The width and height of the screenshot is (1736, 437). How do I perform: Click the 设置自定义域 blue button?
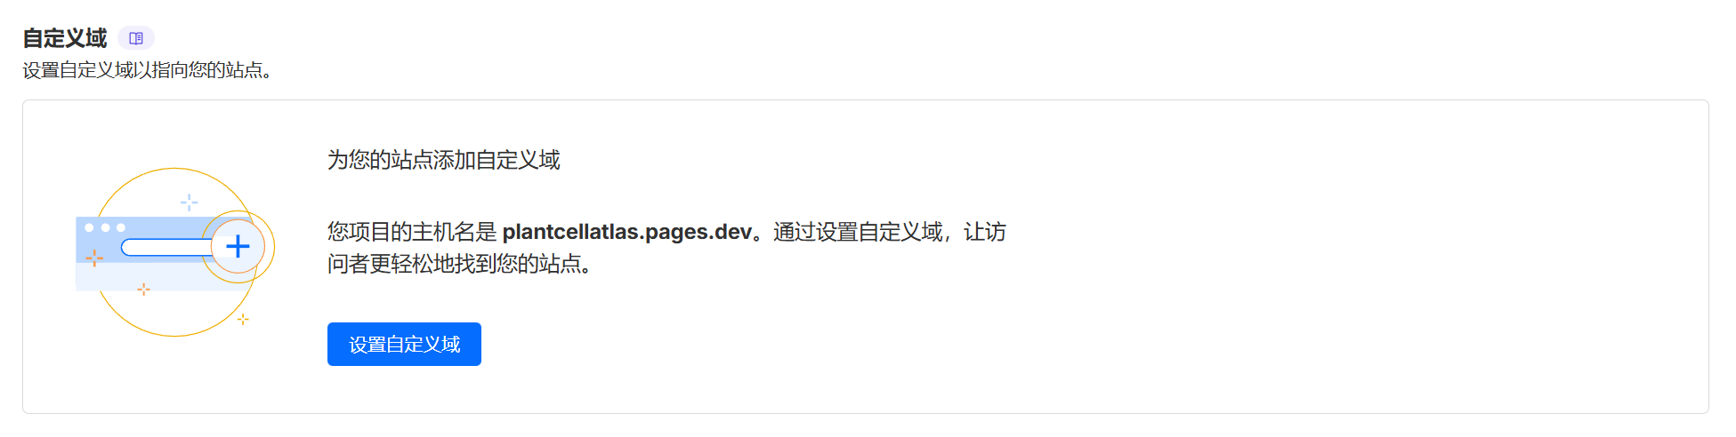[x=404, y=344]
